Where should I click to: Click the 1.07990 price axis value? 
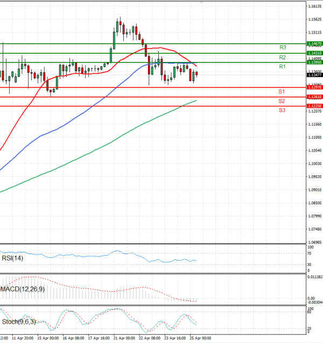pos(315,216)
